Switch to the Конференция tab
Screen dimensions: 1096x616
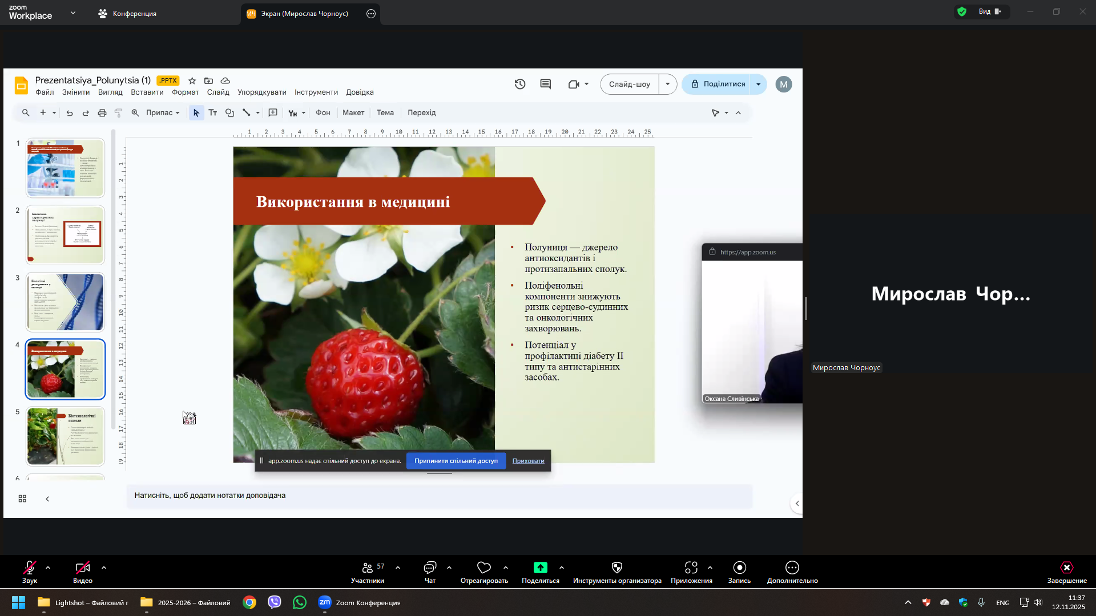(x=127, y=14)
